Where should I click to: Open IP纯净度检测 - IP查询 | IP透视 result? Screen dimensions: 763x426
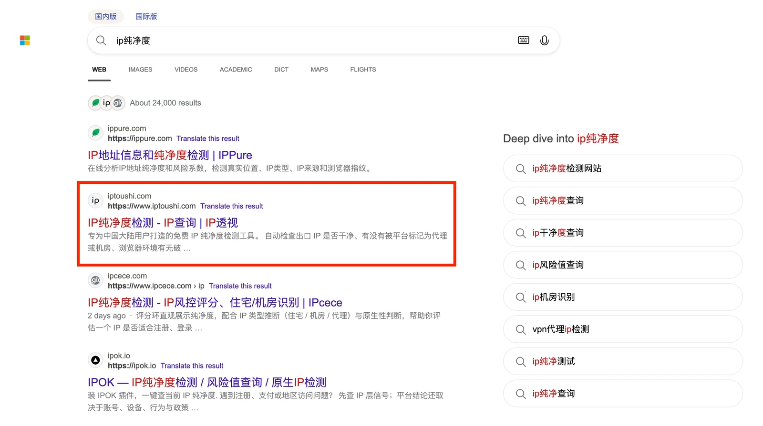click(163, 223)
